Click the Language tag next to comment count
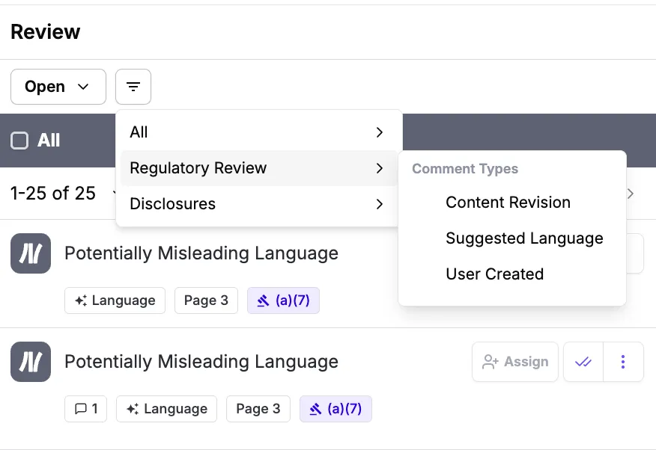 click(166, 409)
